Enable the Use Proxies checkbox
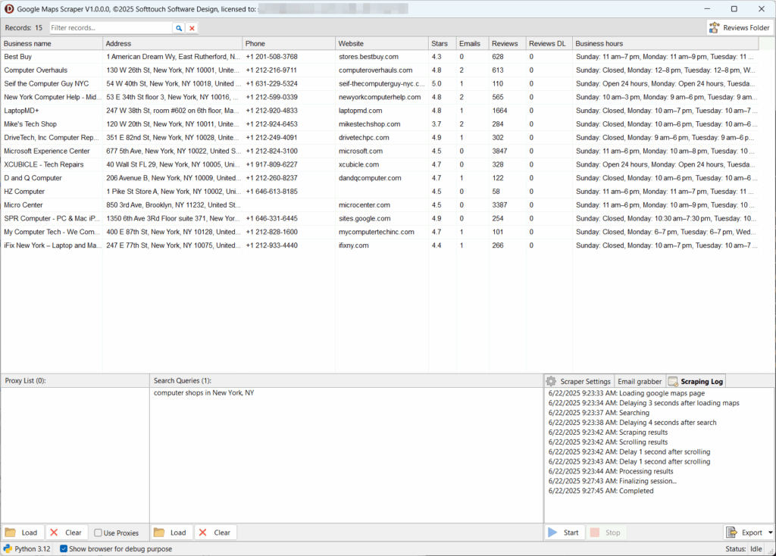Viewport: 776px width, 556px height. pyautogui.click(x=98, y=533)
